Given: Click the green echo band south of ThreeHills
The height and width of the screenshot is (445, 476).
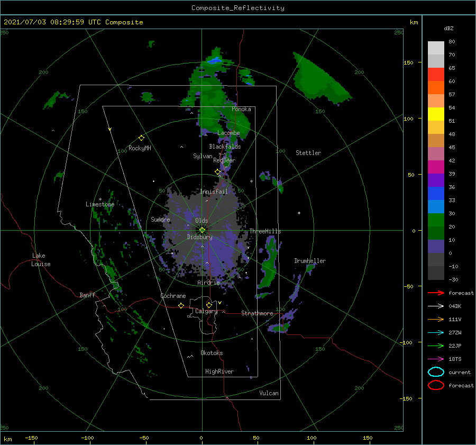Looking at the screenshot, I should (269, 264).
